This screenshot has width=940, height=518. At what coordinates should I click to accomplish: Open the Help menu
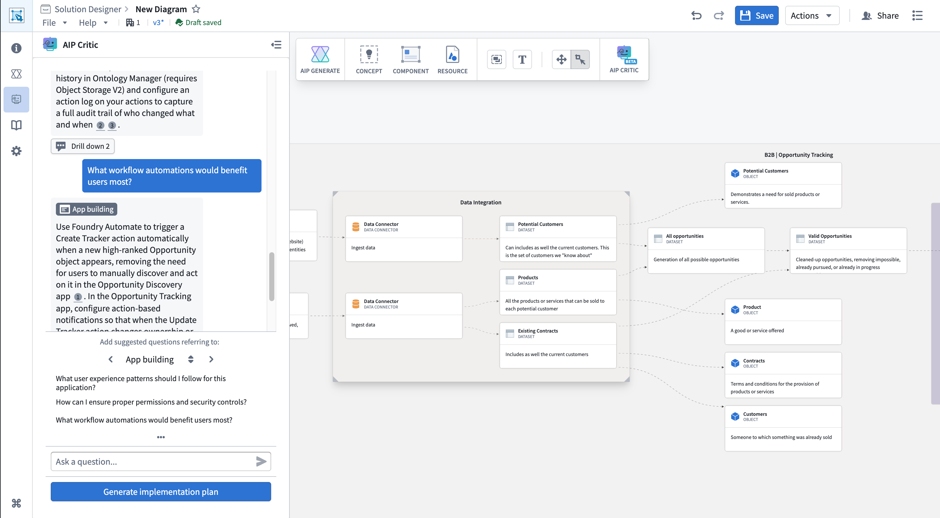93,22
